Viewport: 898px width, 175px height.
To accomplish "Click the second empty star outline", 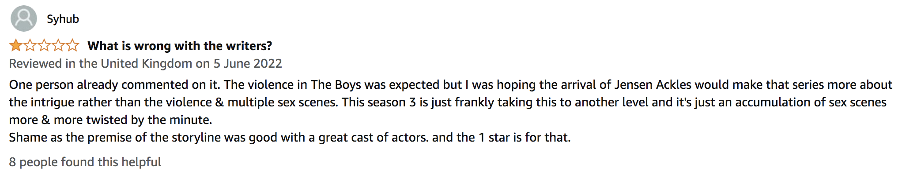I will (30, 45).
